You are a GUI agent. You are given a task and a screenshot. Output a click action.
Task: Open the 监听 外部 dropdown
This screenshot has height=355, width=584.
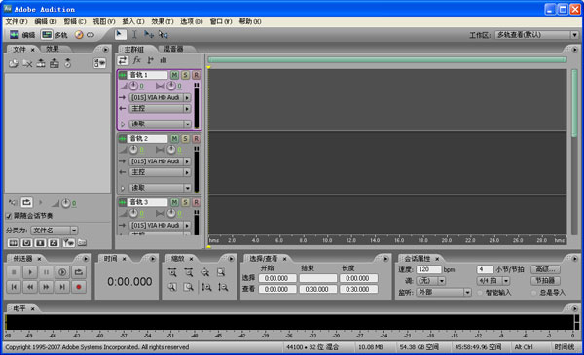pos(444,293)
